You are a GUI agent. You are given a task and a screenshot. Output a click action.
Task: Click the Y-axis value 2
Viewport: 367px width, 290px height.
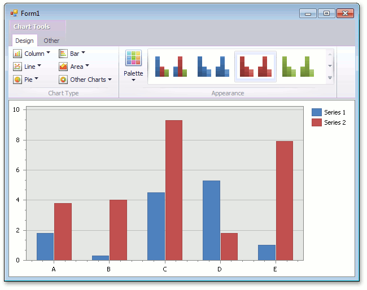click(18, 230)
